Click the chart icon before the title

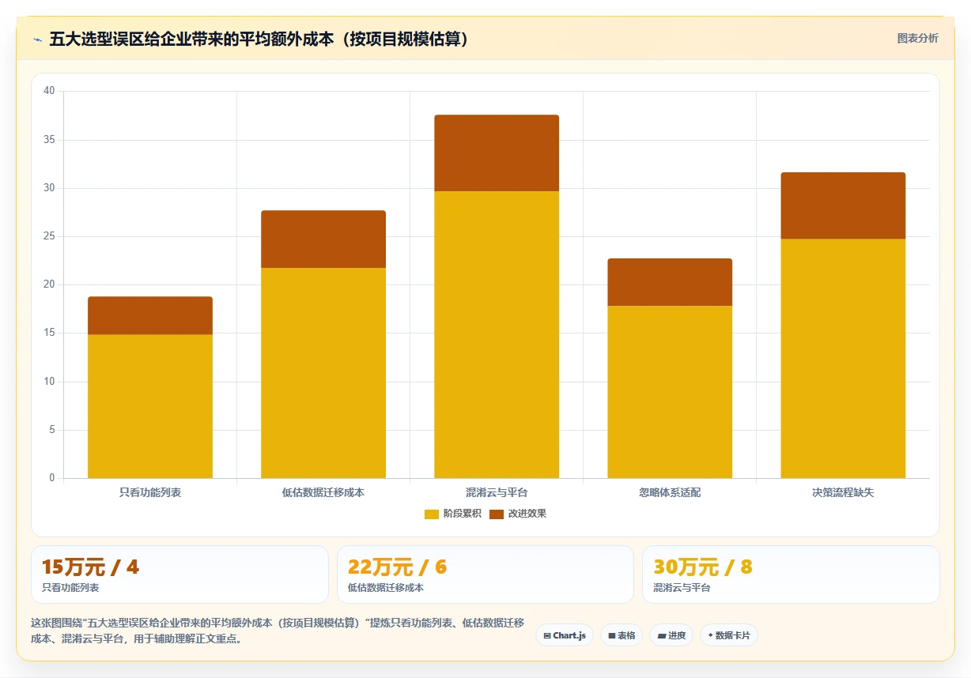[37, 40]
